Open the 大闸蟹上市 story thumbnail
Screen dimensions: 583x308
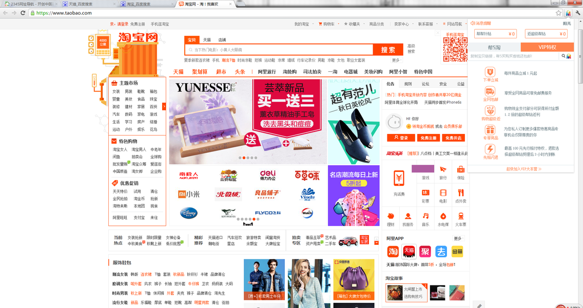pyautogui.click(x=406, y=292)
